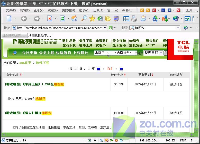This screenshot has height=144, width=200.
Task: Open the 查看(V) menu
Action: 39,10
